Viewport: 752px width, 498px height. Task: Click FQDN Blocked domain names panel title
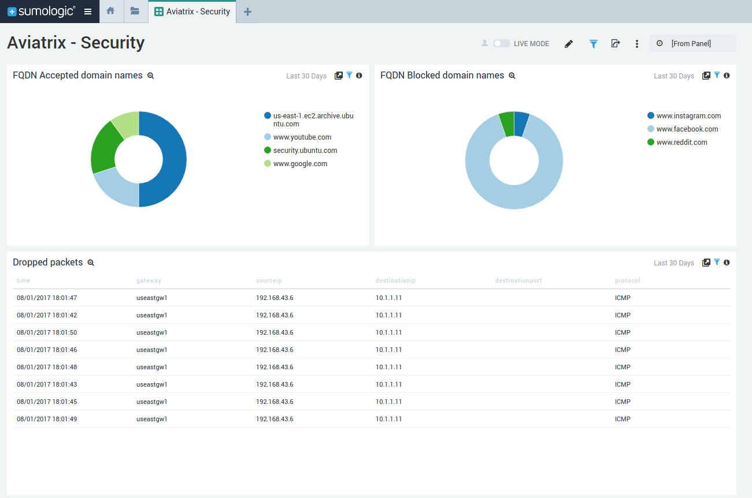442,75
